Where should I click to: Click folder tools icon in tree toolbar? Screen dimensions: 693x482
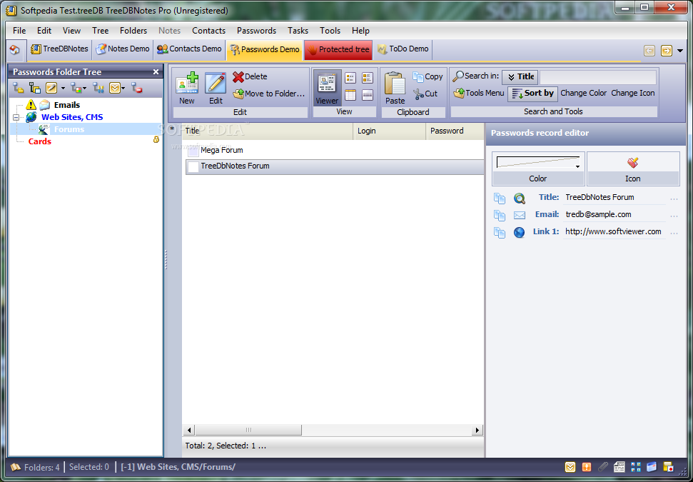pos(98,88)
